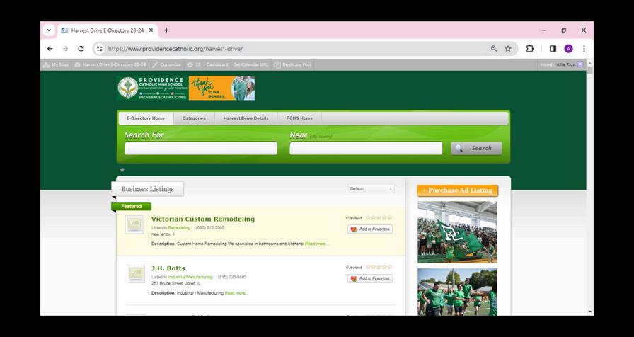This screenshot has width=634, height=337.
Task: Reload the current page
Action: click(x=81, y=49)
